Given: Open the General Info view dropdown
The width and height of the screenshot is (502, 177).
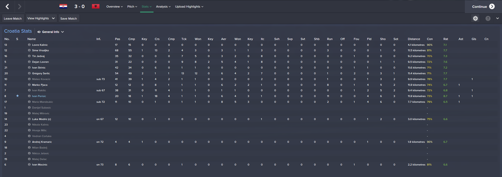Looking at the screenshot, I should [51, 32].
